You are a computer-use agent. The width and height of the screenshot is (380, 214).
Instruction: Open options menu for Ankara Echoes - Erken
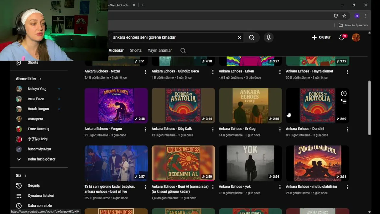tap(280, 72)
